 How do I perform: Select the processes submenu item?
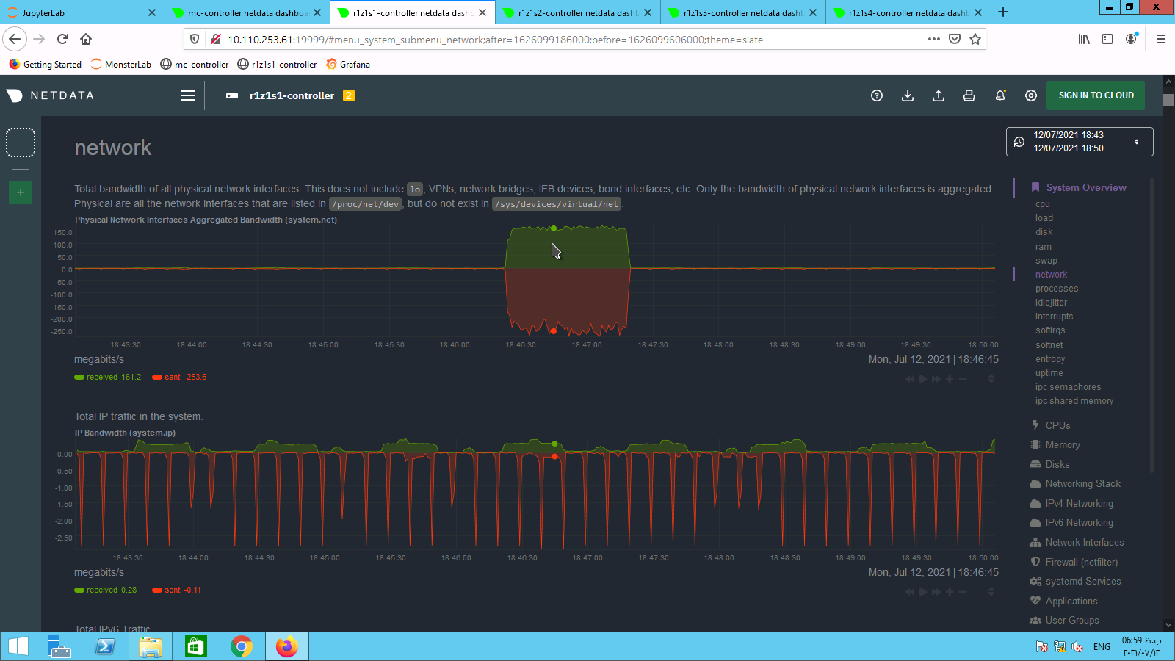pyautogui.click(x=1057, y=289)
